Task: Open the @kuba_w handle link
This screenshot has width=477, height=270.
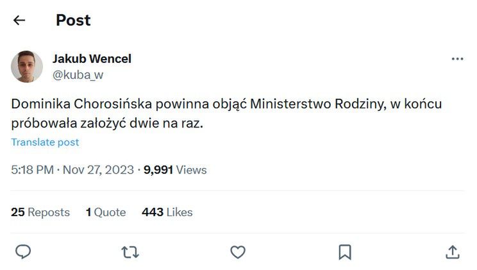Action: click(78, 75)
